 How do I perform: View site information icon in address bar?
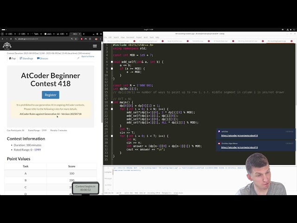point(16,39)
